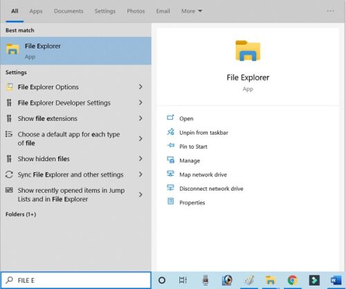Switch to the Settings tab

click(x=105, y=11)
